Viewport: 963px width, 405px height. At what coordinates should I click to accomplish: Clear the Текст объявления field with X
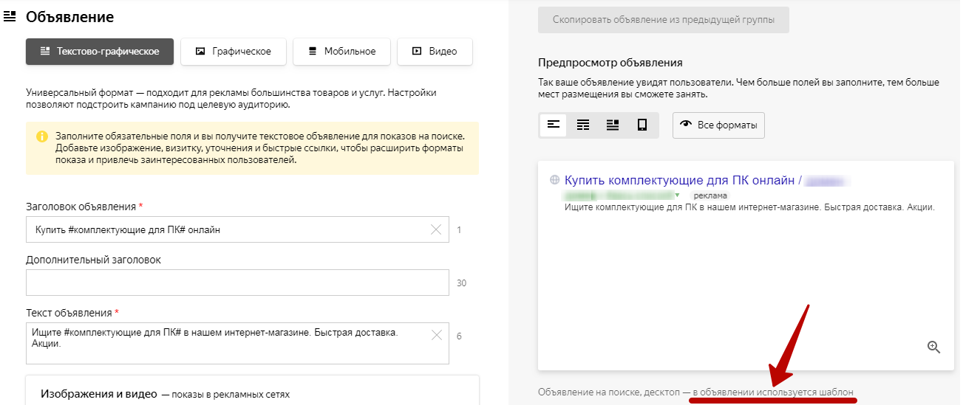pos(436,336)
